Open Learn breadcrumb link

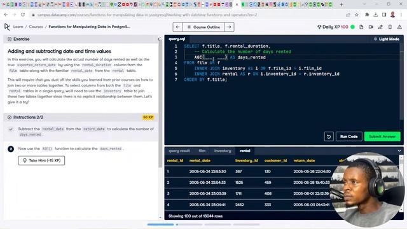point(18,27)
